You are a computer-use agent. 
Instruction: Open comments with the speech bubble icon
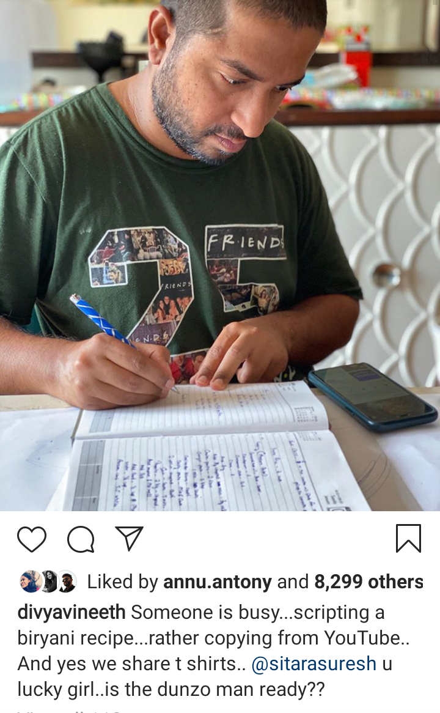(x=81, y=539)
